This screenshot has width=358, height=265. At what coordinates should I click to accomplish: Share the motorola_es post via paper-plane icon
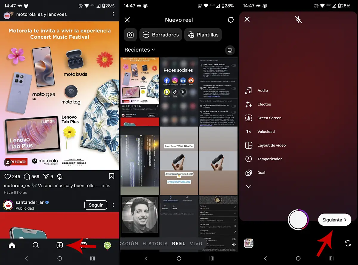(46, 176)
